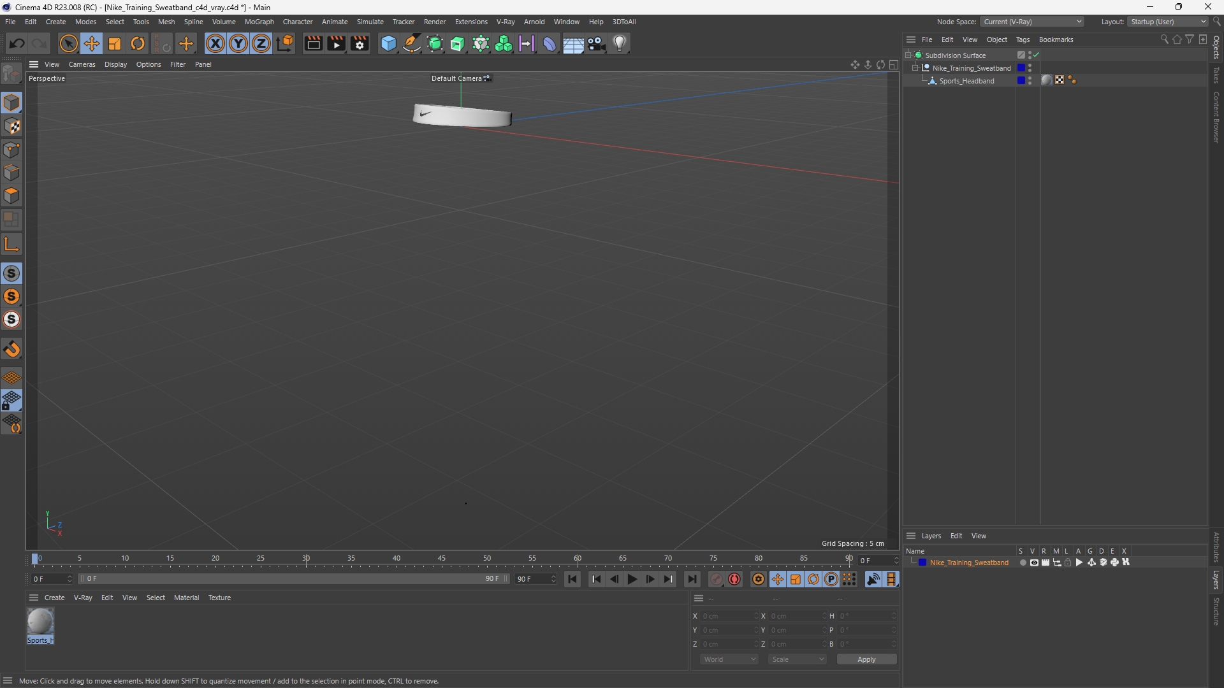
Task: Open the Spline Pen tool
Action: click(412, 43)
